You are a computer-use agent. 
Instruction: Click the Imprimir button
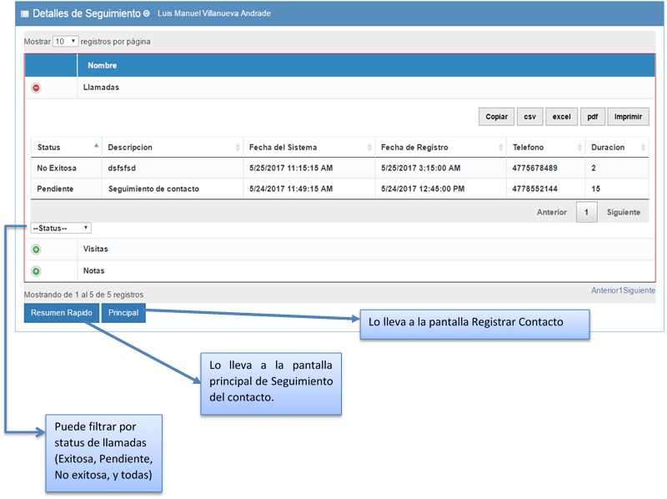pos(628,117)
